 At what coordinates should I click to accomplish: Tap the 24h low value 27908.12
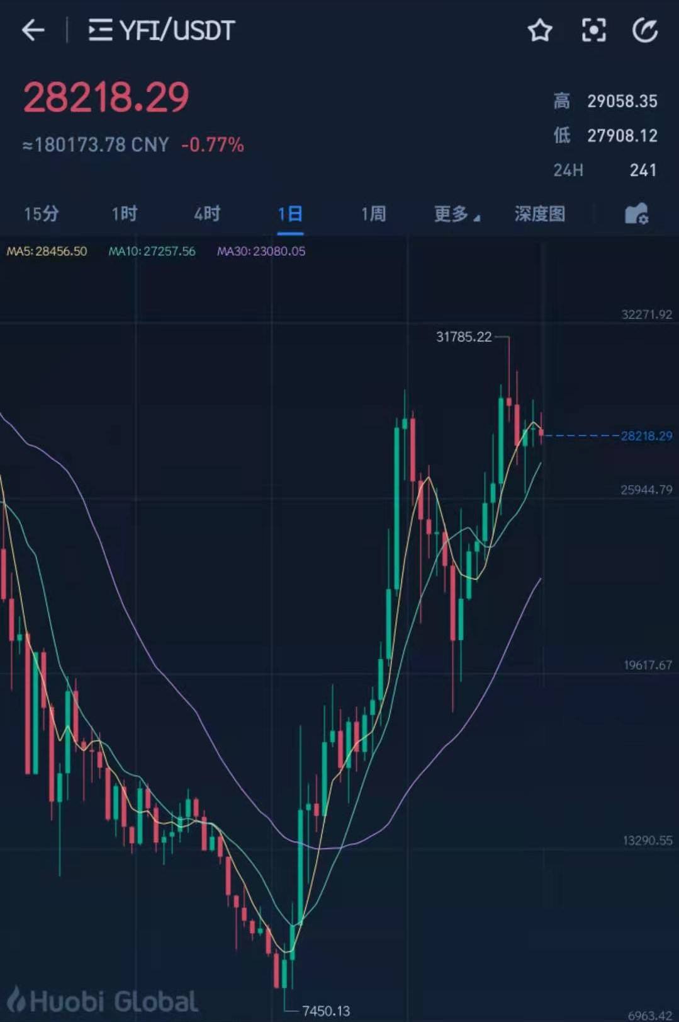coord(622,135)
